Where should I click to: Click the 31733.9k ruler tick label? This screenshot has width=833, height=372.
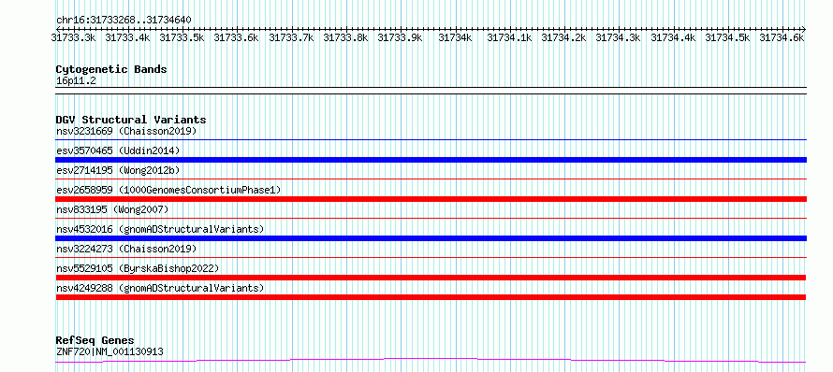pyautogui.click(x=400, y=37)
